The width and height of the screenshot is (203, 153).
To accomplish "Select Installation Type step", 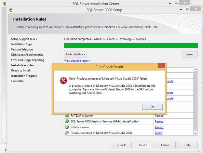I will point(21,44).
